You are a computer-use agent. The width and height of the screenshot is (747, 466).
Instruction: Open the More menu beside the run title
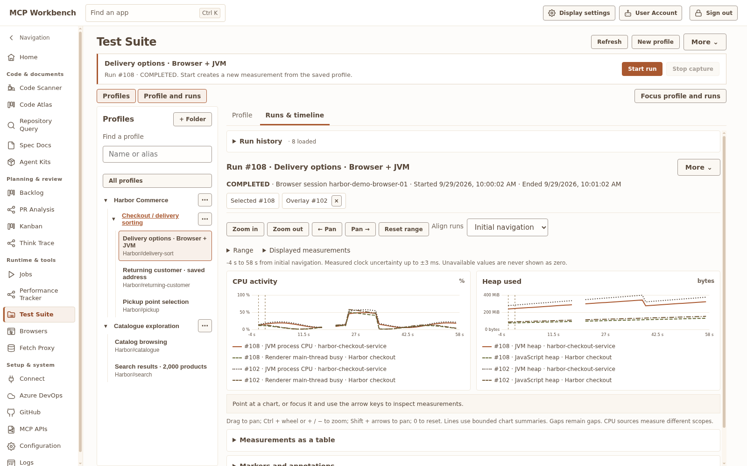[x=698, y=167]
